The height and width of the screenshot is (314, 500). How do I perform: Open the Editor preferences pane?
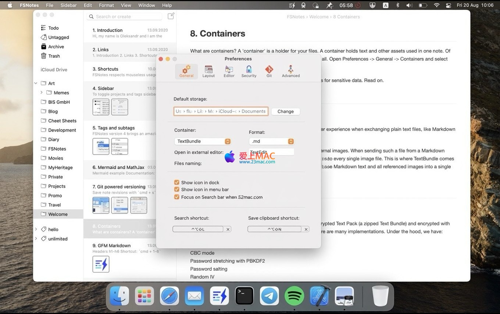click(x=229, y=71)
